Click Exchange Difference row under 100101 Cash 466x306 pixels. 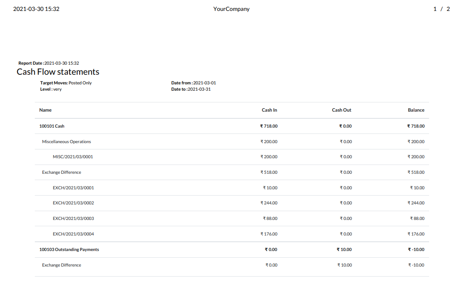[62, 172]
